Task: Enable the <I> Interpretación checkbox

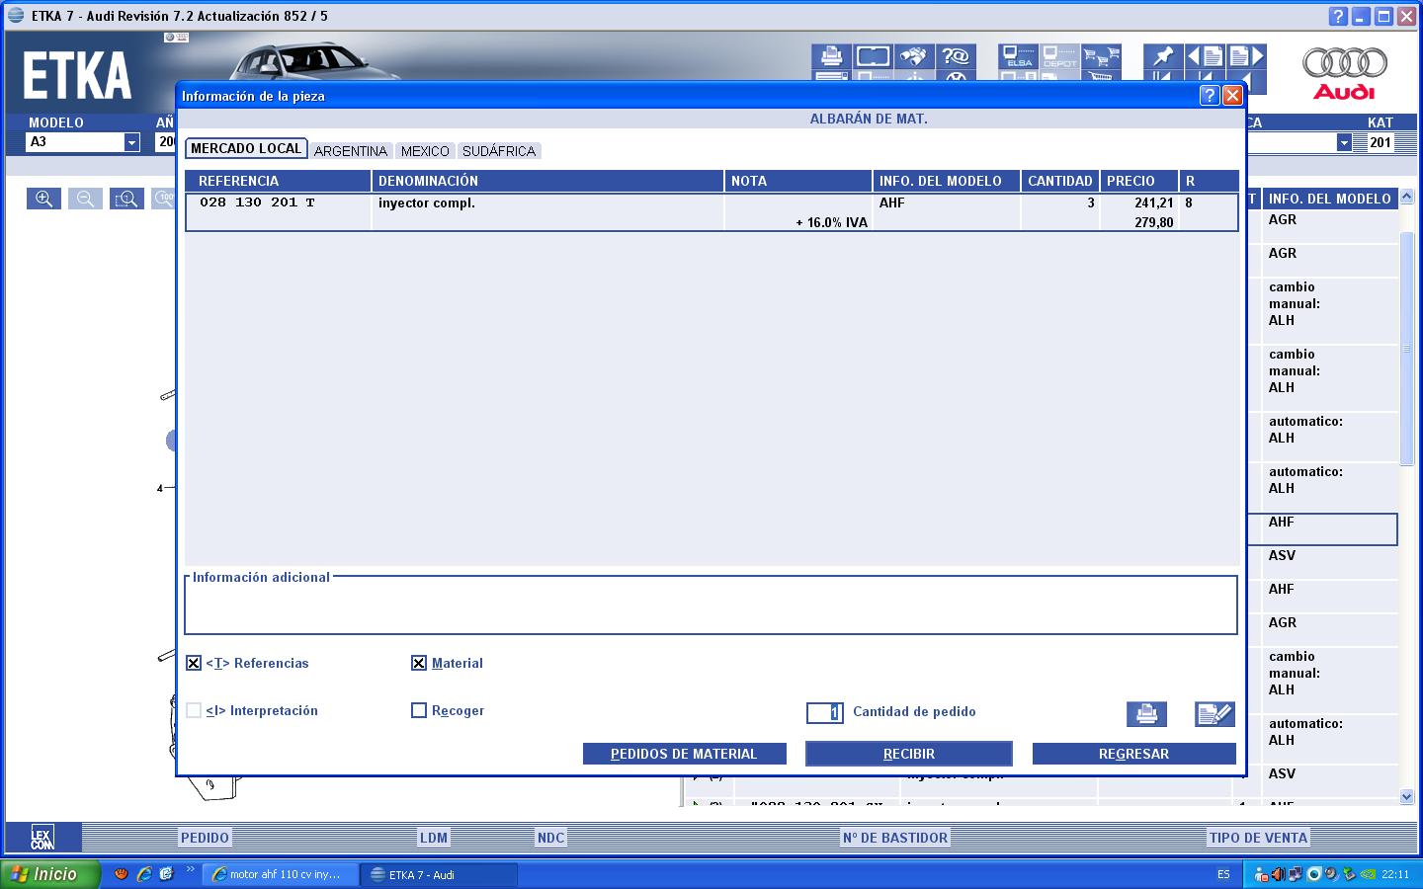Action: (194, 710)
